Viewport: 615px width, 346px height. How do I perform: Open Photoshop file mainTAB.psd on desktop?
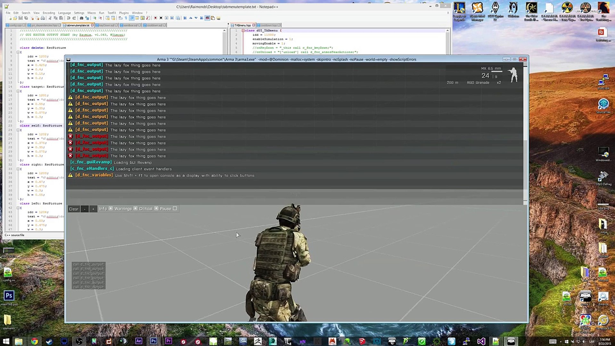coord(9,298)
